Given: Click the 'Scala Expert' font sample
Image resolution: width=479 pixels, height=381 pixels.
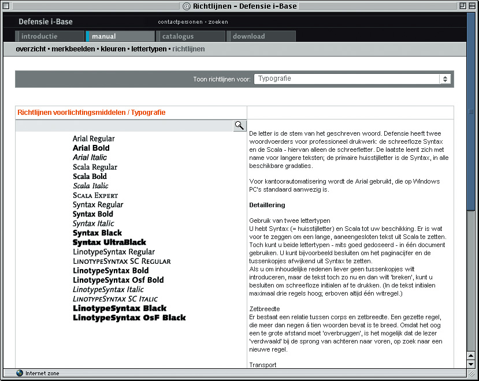Looking at the screenshot, I should pos(95,195).
